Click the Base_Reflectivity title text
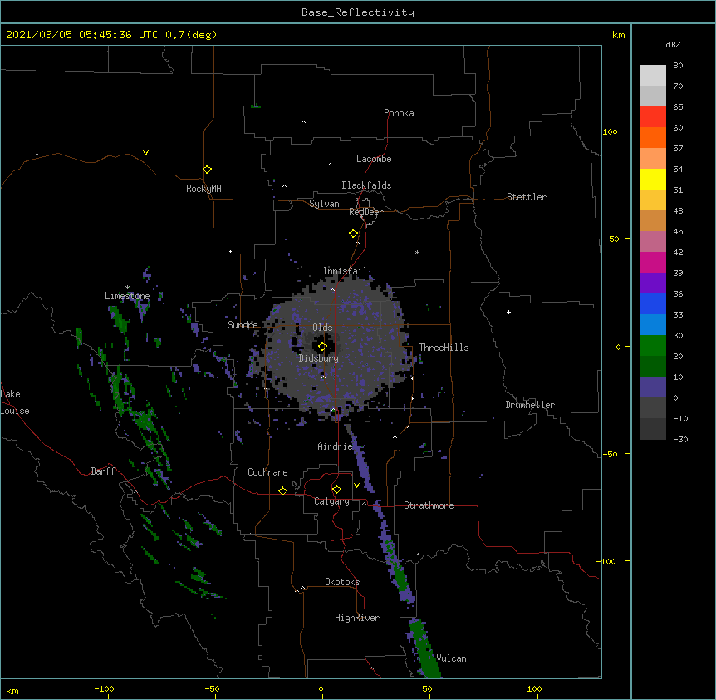 coord(358,12)
